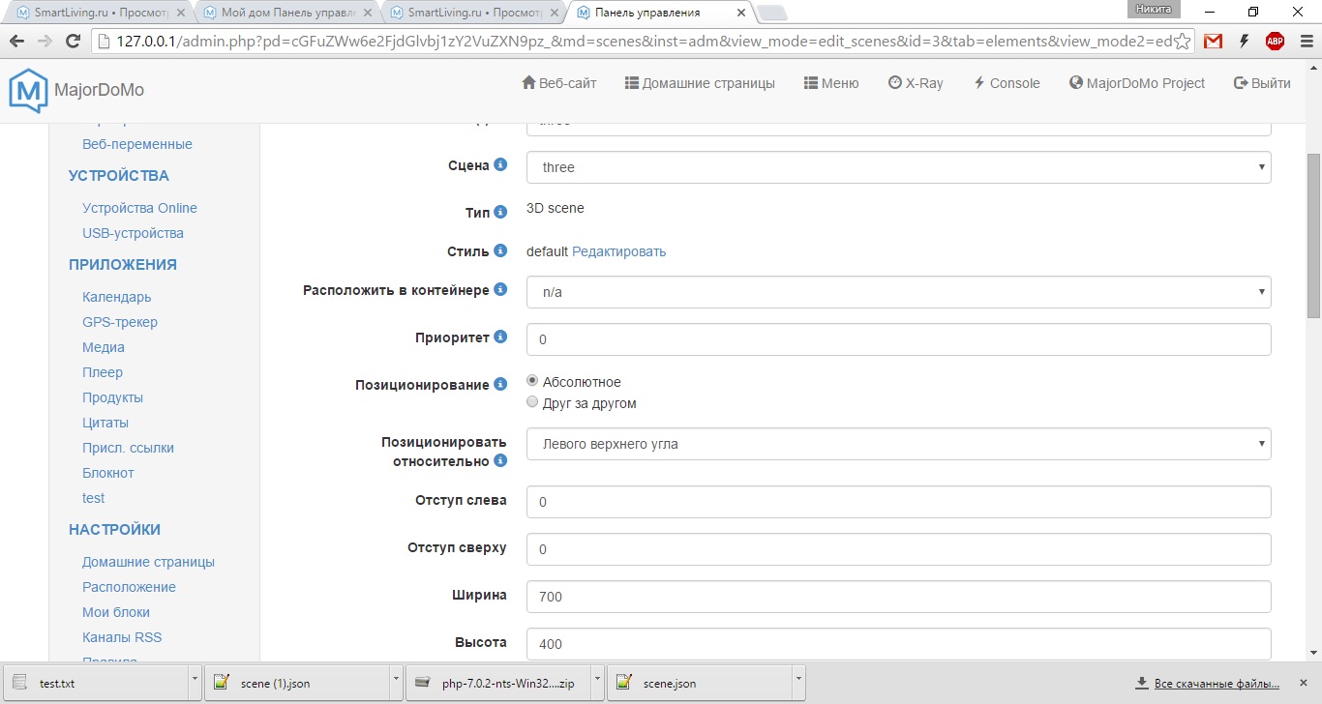Open USB-устройства sidebar link

click(133, 233)
